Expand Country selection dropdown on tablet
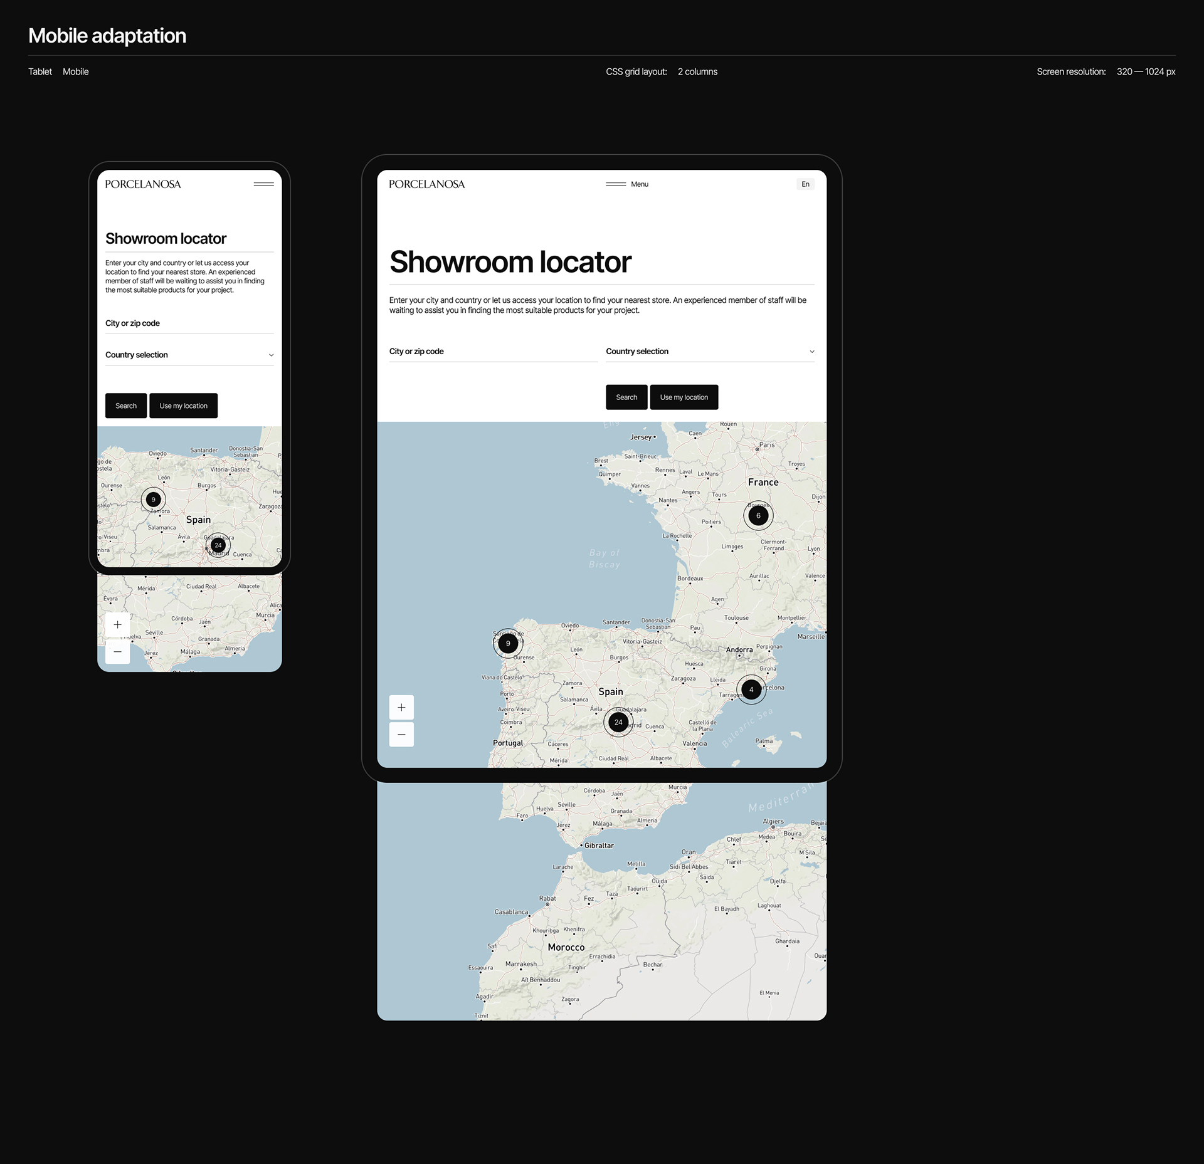Screen dimensions: 1204x1164 (x=710, y=352)
